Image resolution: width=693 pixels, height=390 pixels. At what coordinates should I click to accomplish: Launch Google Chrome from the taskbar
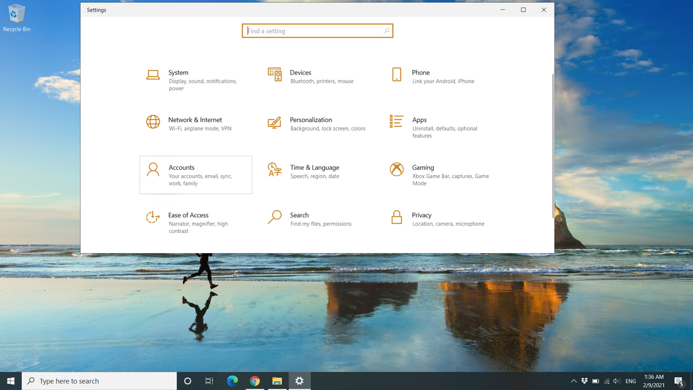click(x=255, y=381)
